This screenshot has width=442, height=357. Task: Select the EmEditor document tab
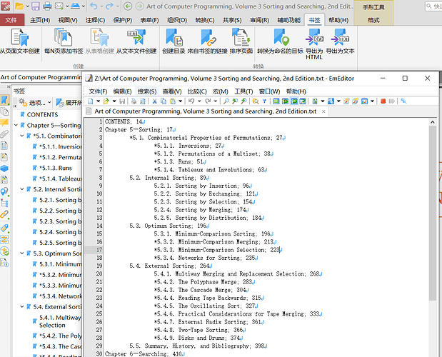pyautogui.click(x=206, y=111)
